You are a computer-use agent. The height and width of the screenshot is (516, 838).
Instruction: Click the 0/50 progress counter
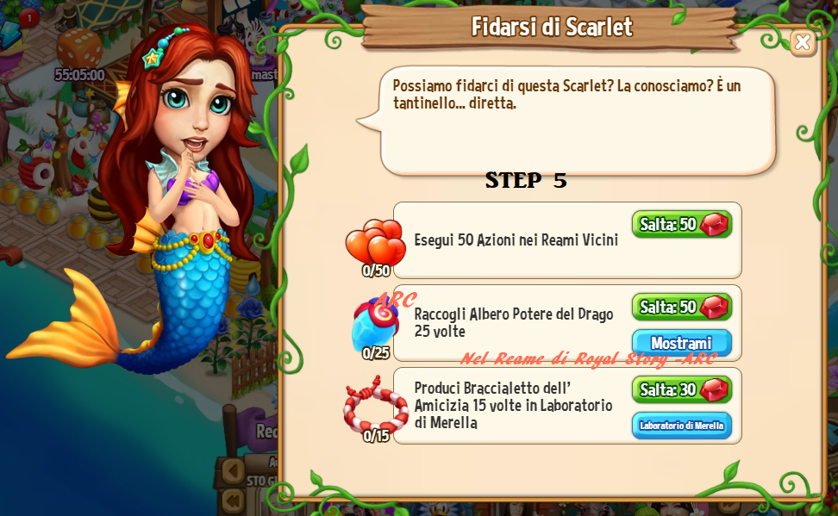(376, 270)
